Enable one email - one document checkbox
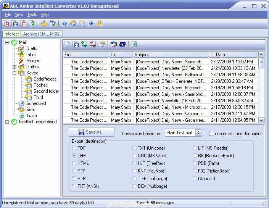Viewport: 269px width, 208px height. pos(211,133)
